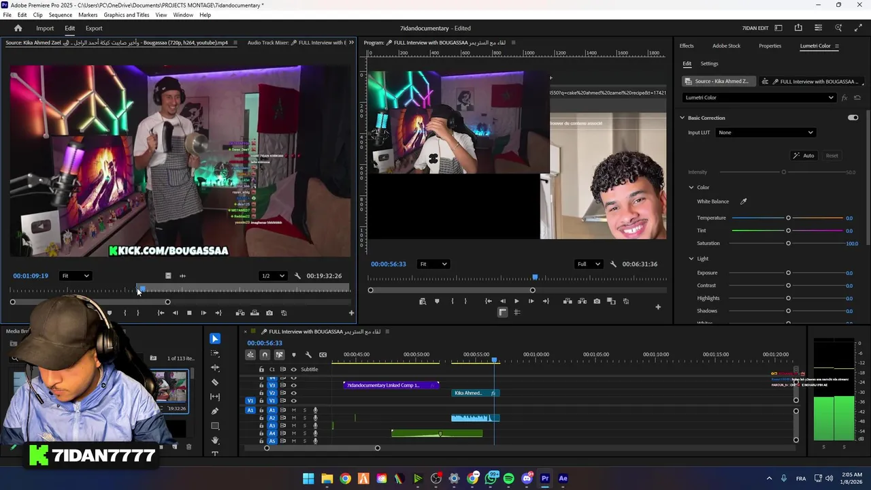Toggle V3 track output eye
Image resolution: width=871 pixels, height=490 pixels.
pos(293,385)
